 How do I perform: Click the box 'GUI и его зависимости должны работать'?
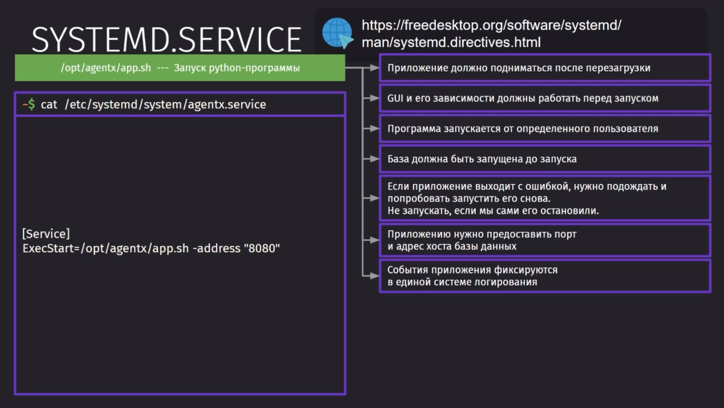[545, 98]
